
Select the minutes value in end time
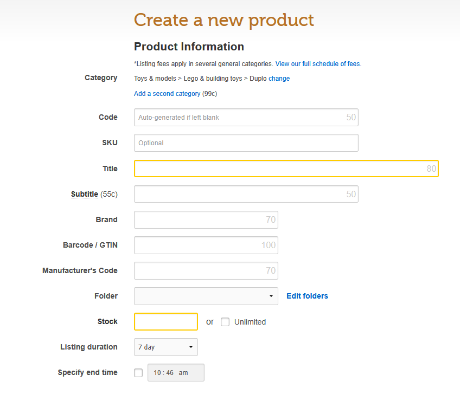pos(170,373)
